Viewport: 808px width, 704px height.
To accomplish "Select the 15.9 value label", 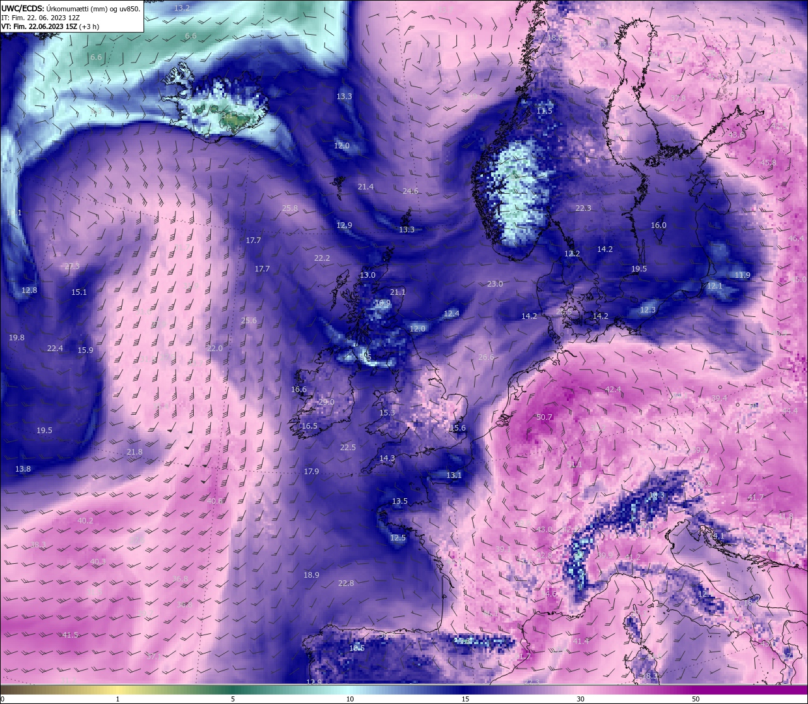I will (x=85, y=350).
